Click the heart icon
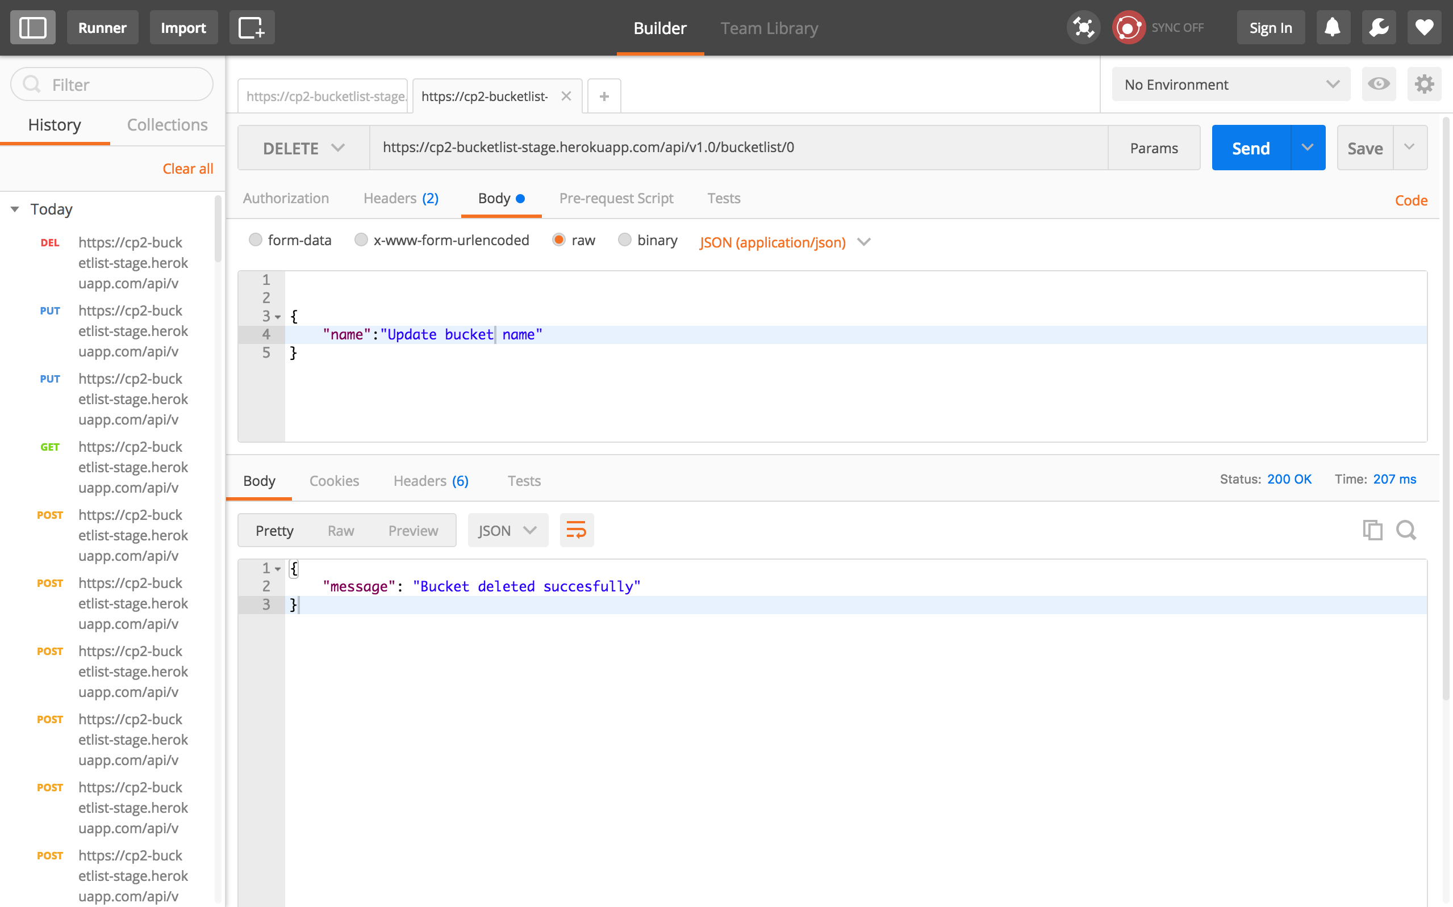Image resolution: width=1453 pixels, height=907 pixels. (x=1423, y=28)
